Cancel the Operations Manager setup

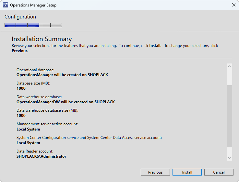coord(219,172)
